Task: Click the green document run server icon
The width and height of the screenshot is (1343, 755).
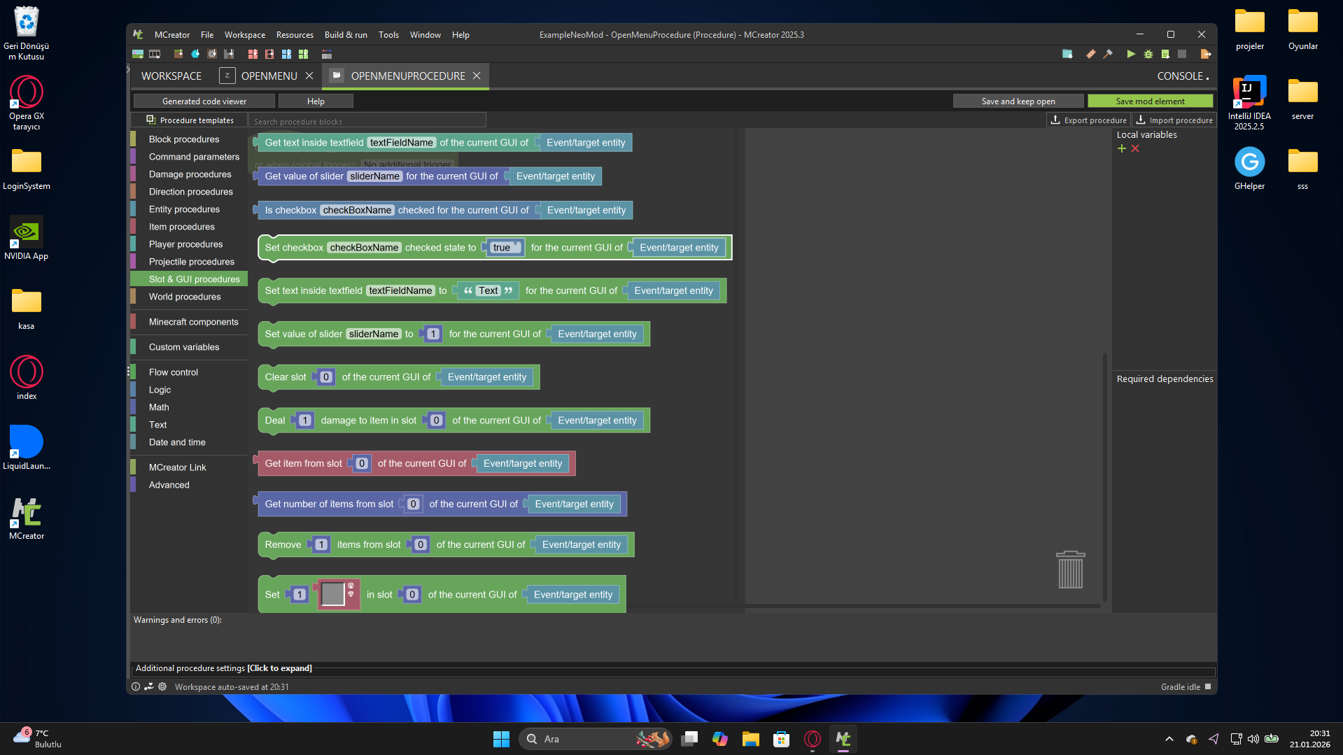Action: point(1165,54)
